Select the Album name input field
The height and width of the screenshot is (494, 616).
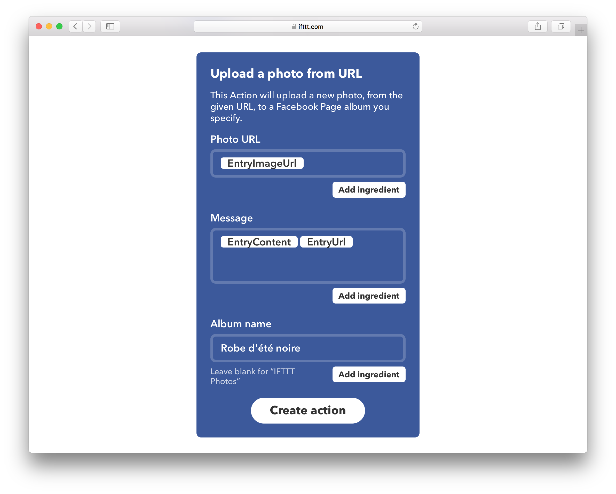[308, 348]
